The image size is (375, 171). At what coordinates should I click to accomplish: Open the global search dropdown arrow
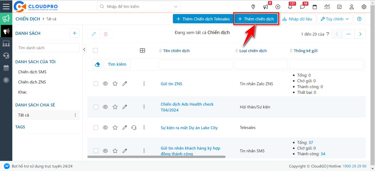[176, 7]
